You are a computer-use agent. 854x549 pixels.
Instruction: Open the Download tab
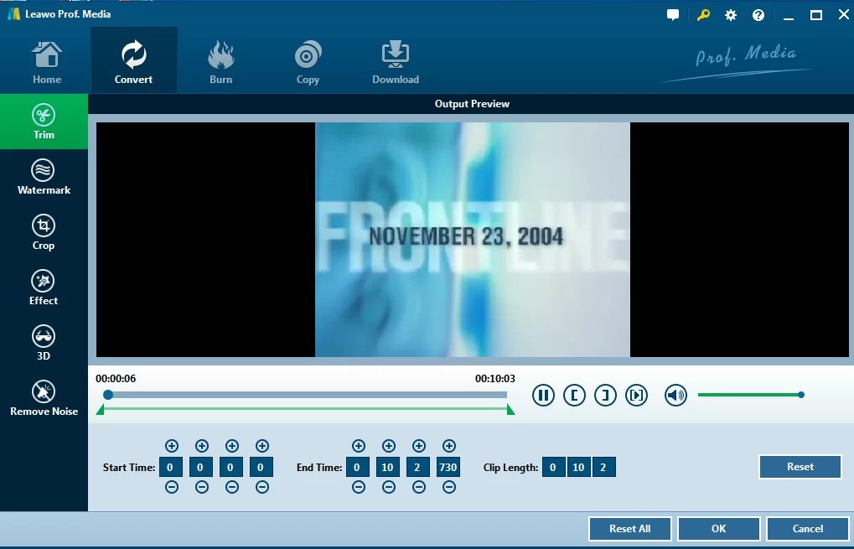[x=395, y=59]
